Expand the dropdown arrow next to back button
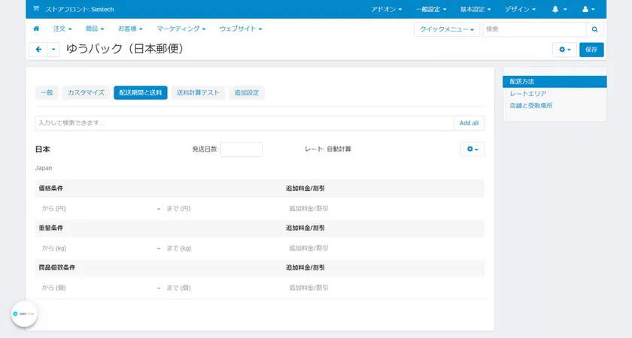 (53, 49)
